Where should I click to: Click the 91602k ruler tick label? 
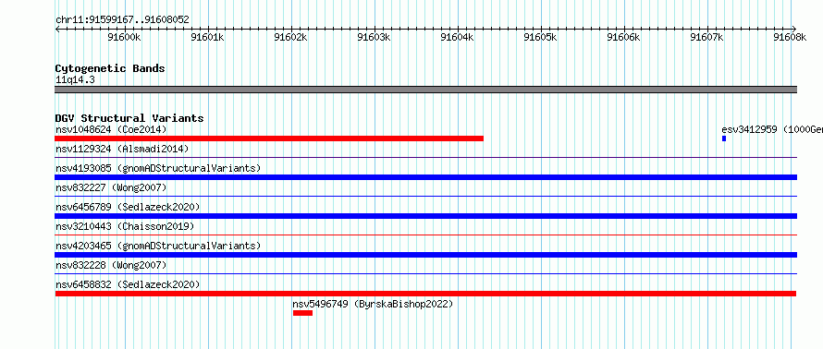coord(290,37)
